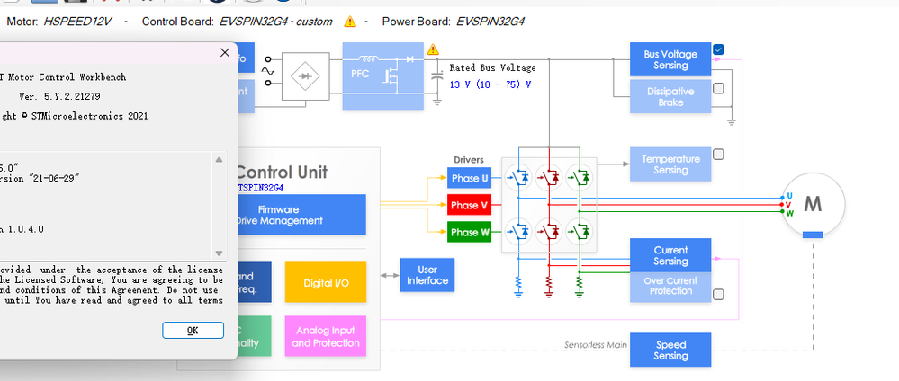Click the Phase V shunt resistor symbol
This screenshot has height=381, width=899.
click(549, 284)
